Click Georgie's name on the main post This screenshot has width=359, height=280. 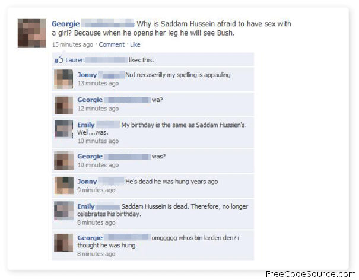[66, 24]
